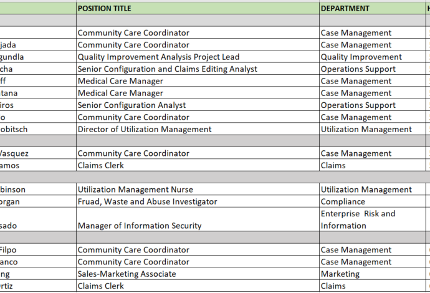Click the Quality Improvement Analysis Project Lead cell
Image resolution: width=430 pixels, height=293 pixels.
[x=198, y=57]
